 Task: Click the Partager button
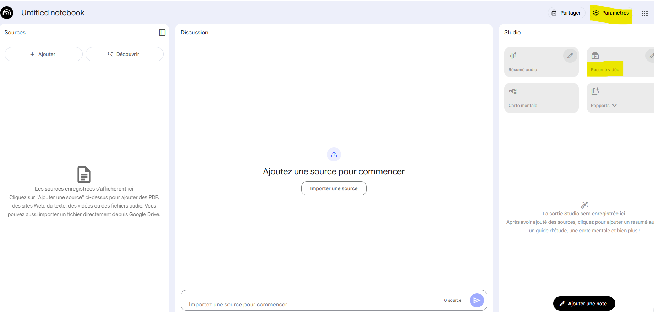coord(566,13)
